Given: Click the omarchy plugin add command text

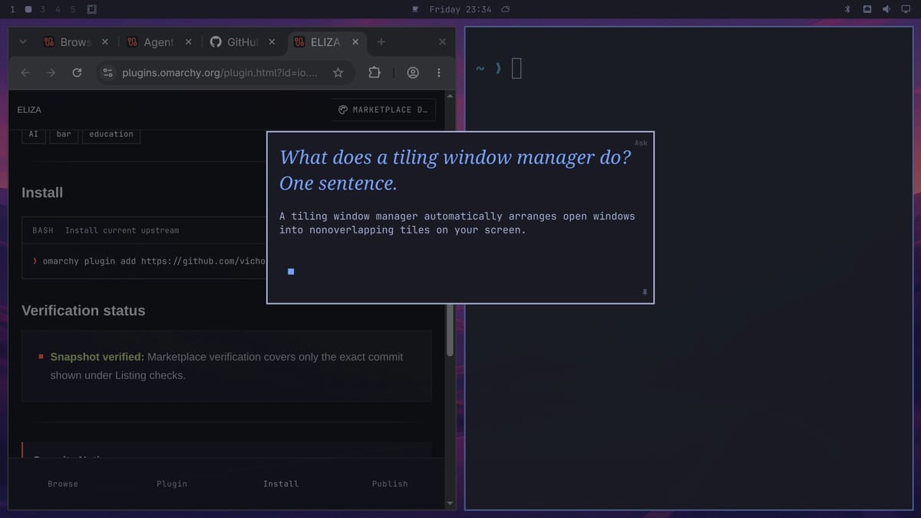Looking at the screenshot, I should (154, 261).
